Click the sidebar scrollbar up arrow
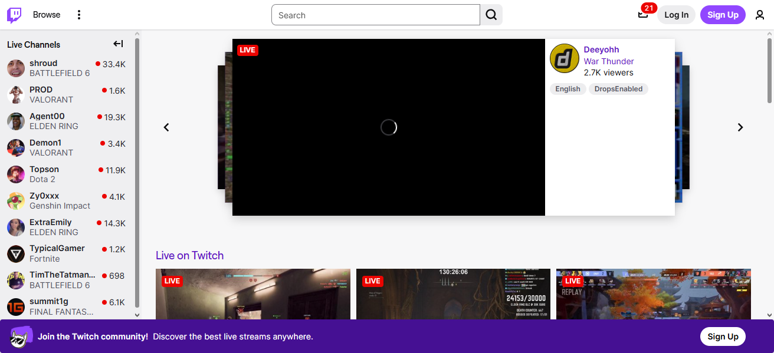Image resolution: width=774 pixels, height=353 pixels. 137,34
